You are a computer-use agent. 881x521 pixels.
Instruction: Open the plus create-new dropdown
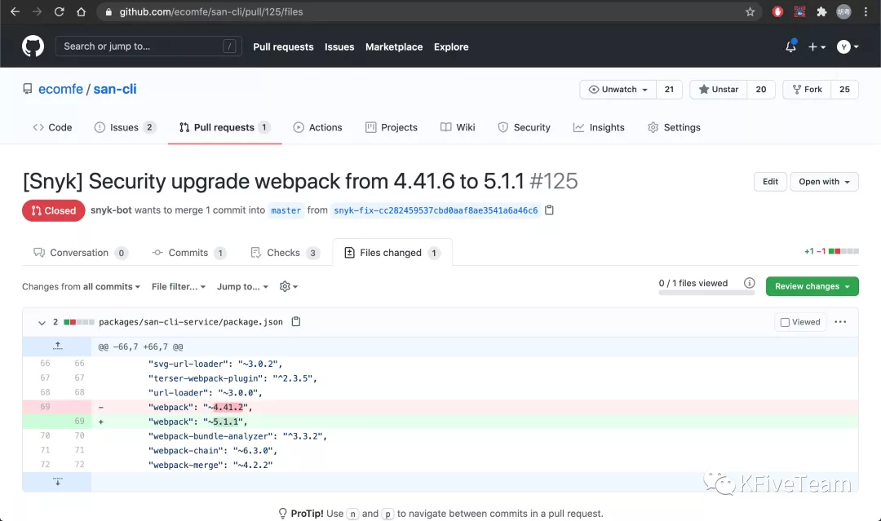[817, 47]
